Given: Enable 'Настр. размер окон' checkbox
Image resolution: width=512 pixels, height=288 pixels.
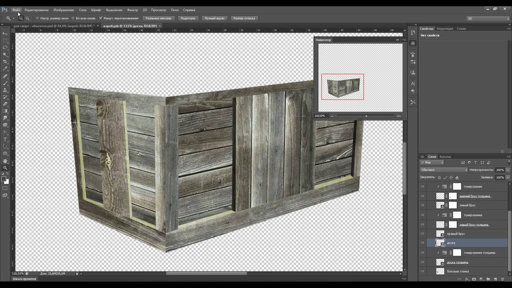Looking at the screenshot, I should tap(38, 18).
